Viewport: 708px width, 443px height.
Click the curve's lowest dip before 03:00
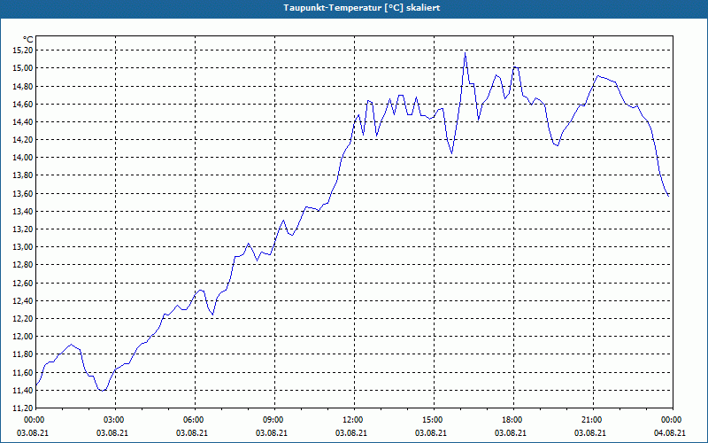point(103,391)
